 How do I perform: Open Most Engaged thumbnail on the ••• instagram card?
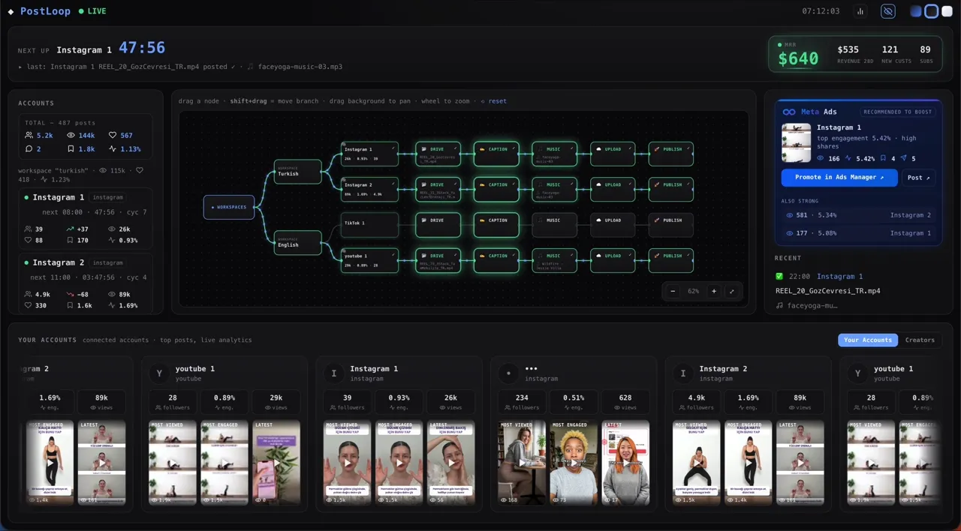click(574, 463)
